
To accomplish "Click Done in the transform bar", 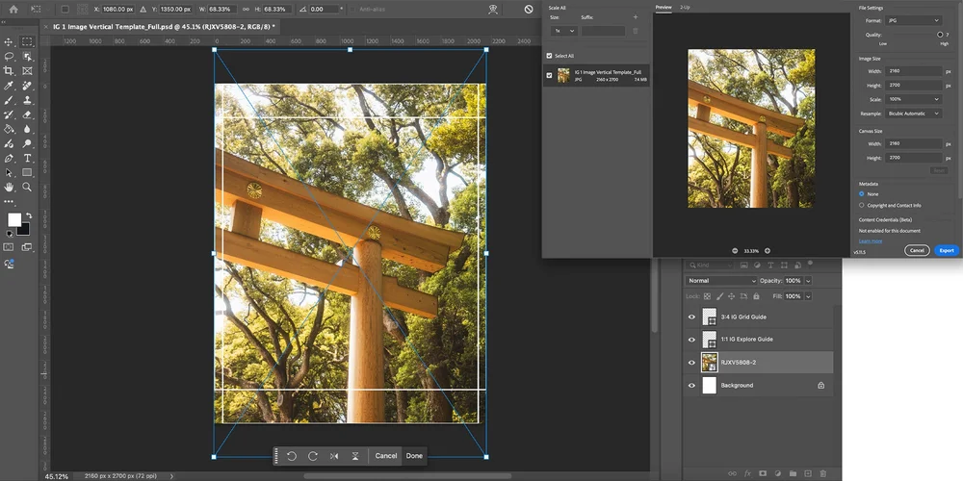I will 414,455.
